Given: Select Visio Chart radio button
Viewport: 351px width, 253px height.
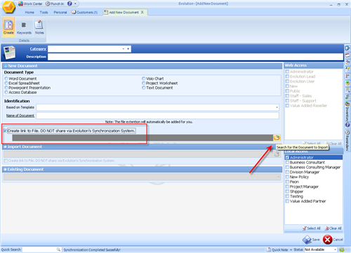Looking at the screenshot, I should 144,78.
